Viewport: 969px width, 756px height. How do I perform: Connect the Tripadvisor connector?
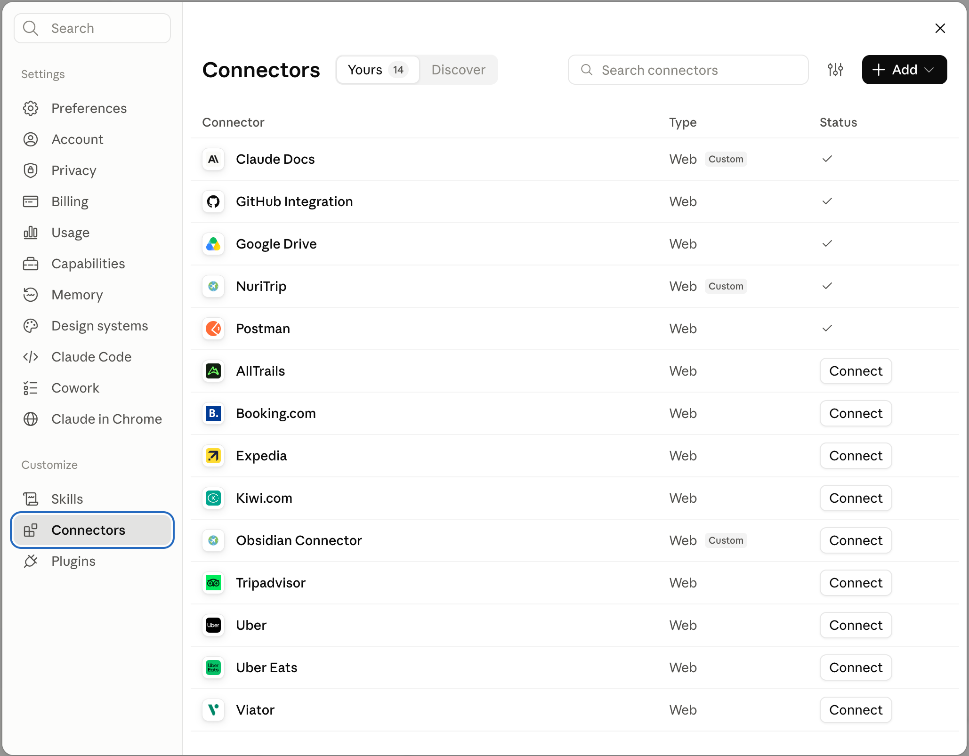[856, 583]
